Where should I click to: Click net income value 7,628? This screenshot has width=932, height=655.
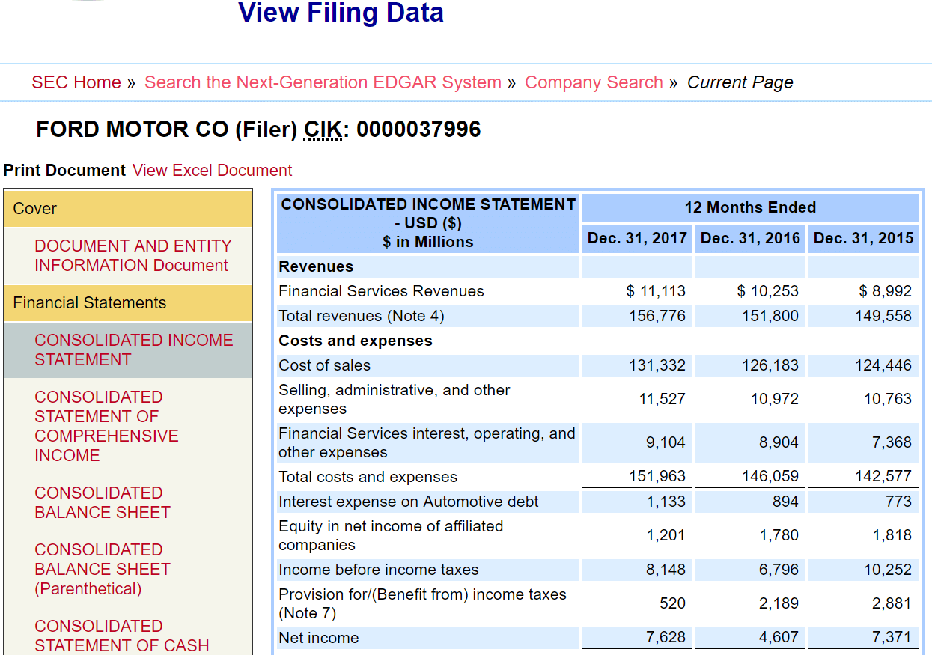(666, 638)
